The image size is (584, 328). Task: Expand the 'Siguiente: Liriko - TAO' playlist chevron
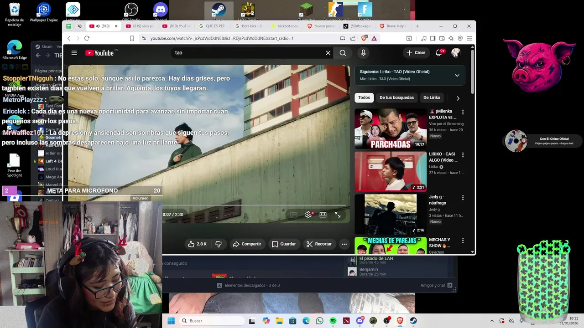(x=457, y=76)
